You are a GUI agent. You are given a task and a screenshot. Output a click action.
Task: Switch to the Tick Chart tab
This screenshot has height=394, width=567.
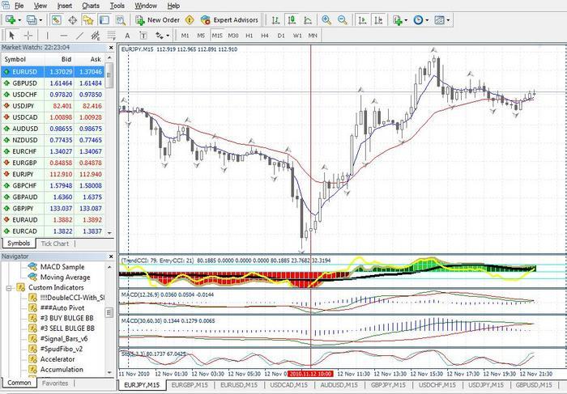tap(54, 244)
